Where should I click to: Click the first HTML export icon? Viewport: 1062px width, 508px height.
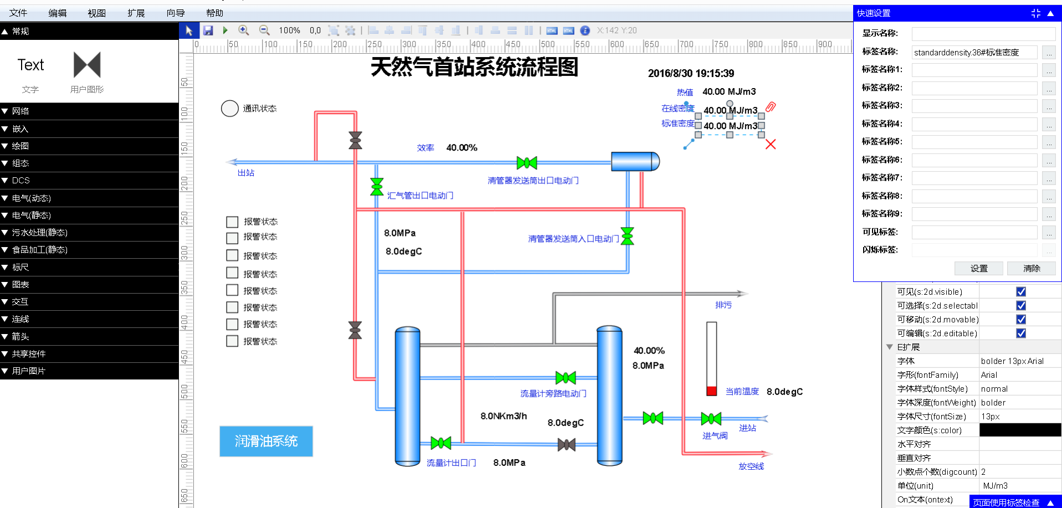coord(552,30)
